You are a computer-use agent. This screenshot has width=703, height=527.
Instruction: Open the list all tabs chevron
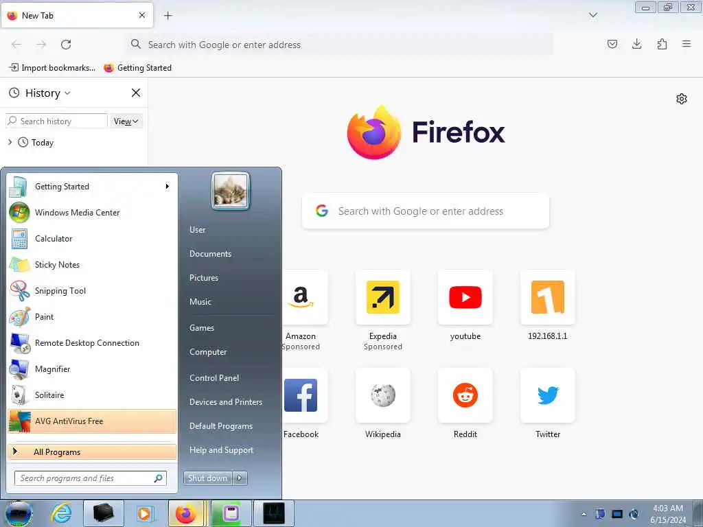[593, 16]
